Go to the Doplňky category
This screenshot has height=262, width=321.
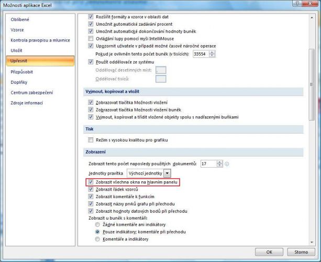pos(19,82)
